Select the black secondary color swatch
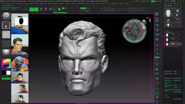Viewport: 185px width, 104px height. [x=4, y=73]
